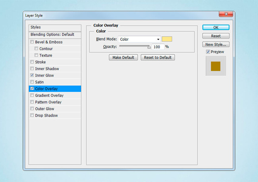Close the Layer Style dialog
This screenshot has width=258, height=182.
point(226,14)
